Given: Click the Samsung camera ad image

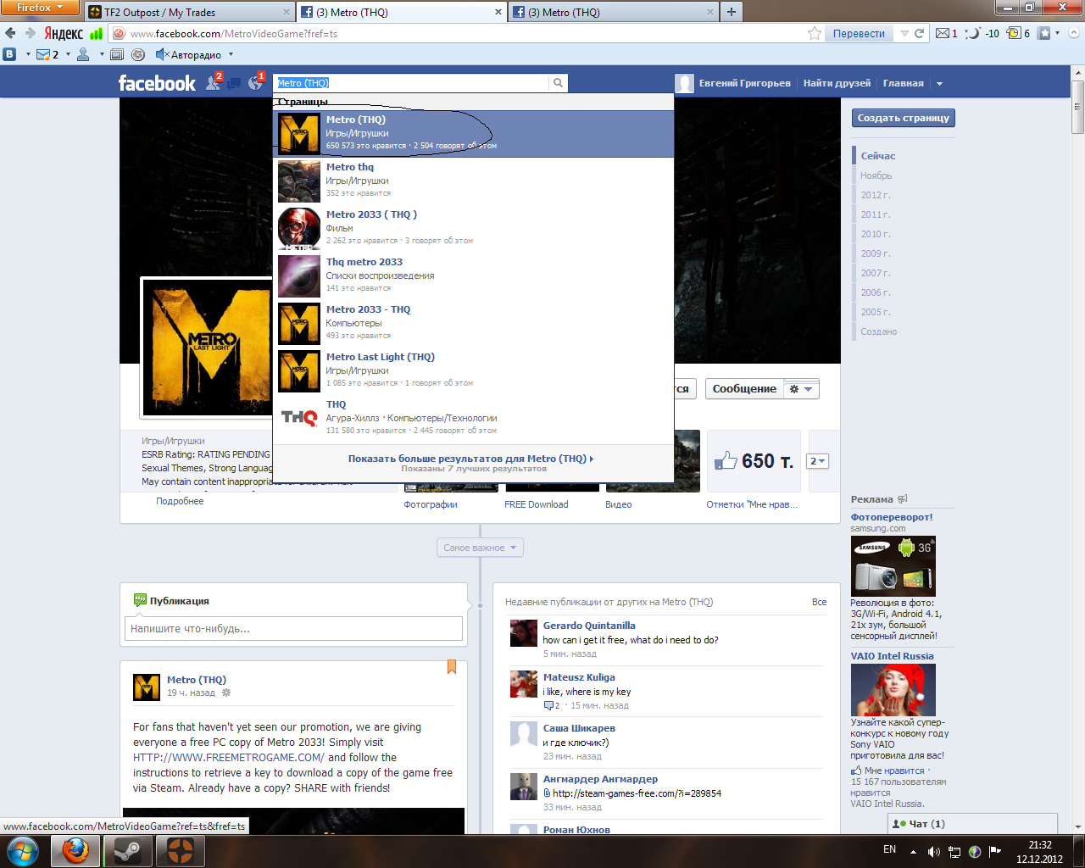Looking at the screenshot, I should [893, 566].
